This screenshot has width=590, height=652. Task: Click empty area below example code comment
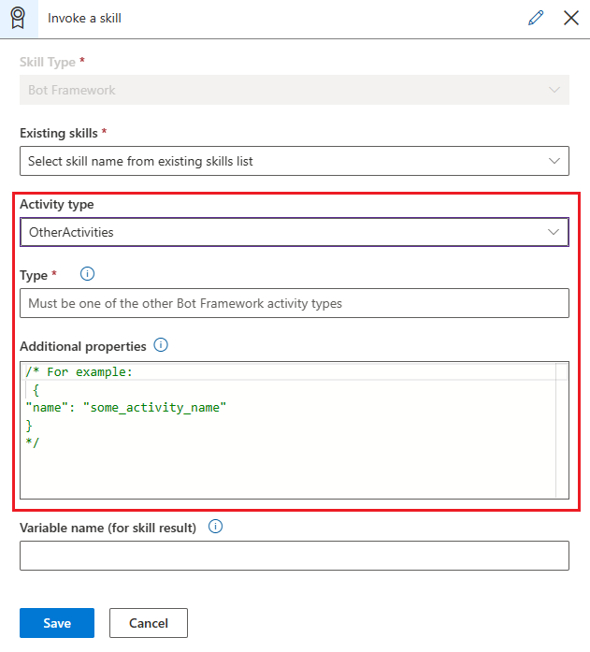(x=281, y=472)
